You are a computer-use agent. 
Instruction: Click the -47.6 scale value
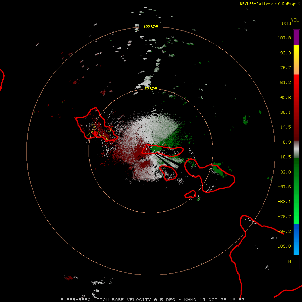(x=284, y=187)
